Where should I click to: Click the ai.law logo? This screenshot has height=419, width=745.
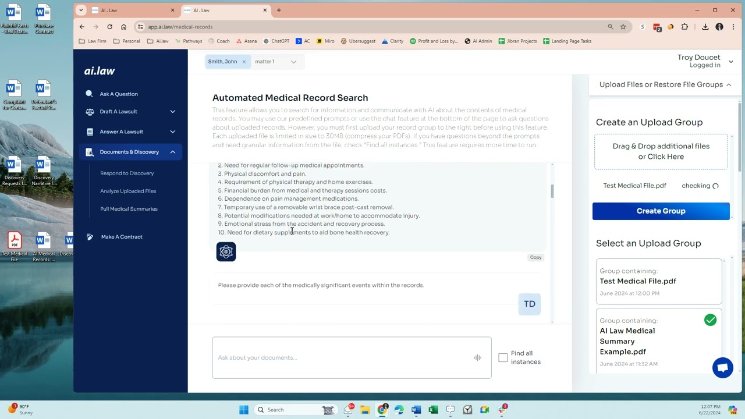(x=100, y=71)
